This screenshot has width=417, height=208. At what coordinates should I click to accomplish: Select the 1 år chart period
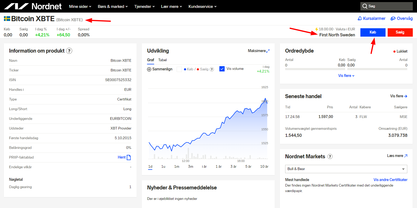(x=219, y=166)
